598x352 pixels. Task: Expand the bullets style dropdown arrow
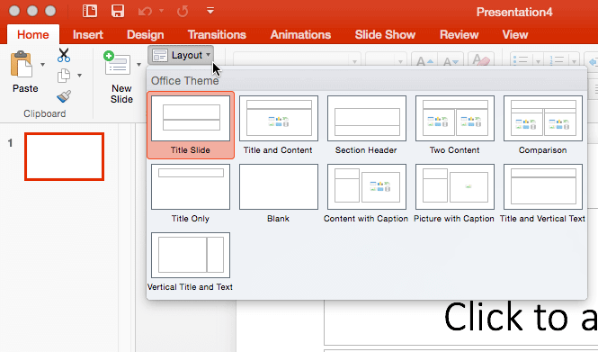pyautogui.click(x=538, y=61)
